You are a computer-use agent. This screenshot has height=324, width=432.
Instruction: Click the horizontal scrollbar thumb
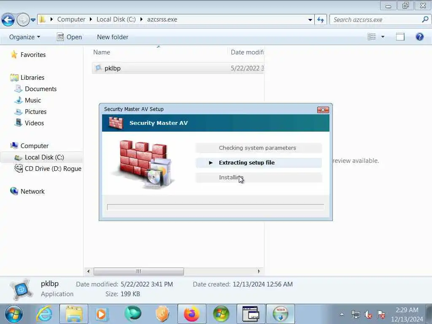[x=138, y=271]
